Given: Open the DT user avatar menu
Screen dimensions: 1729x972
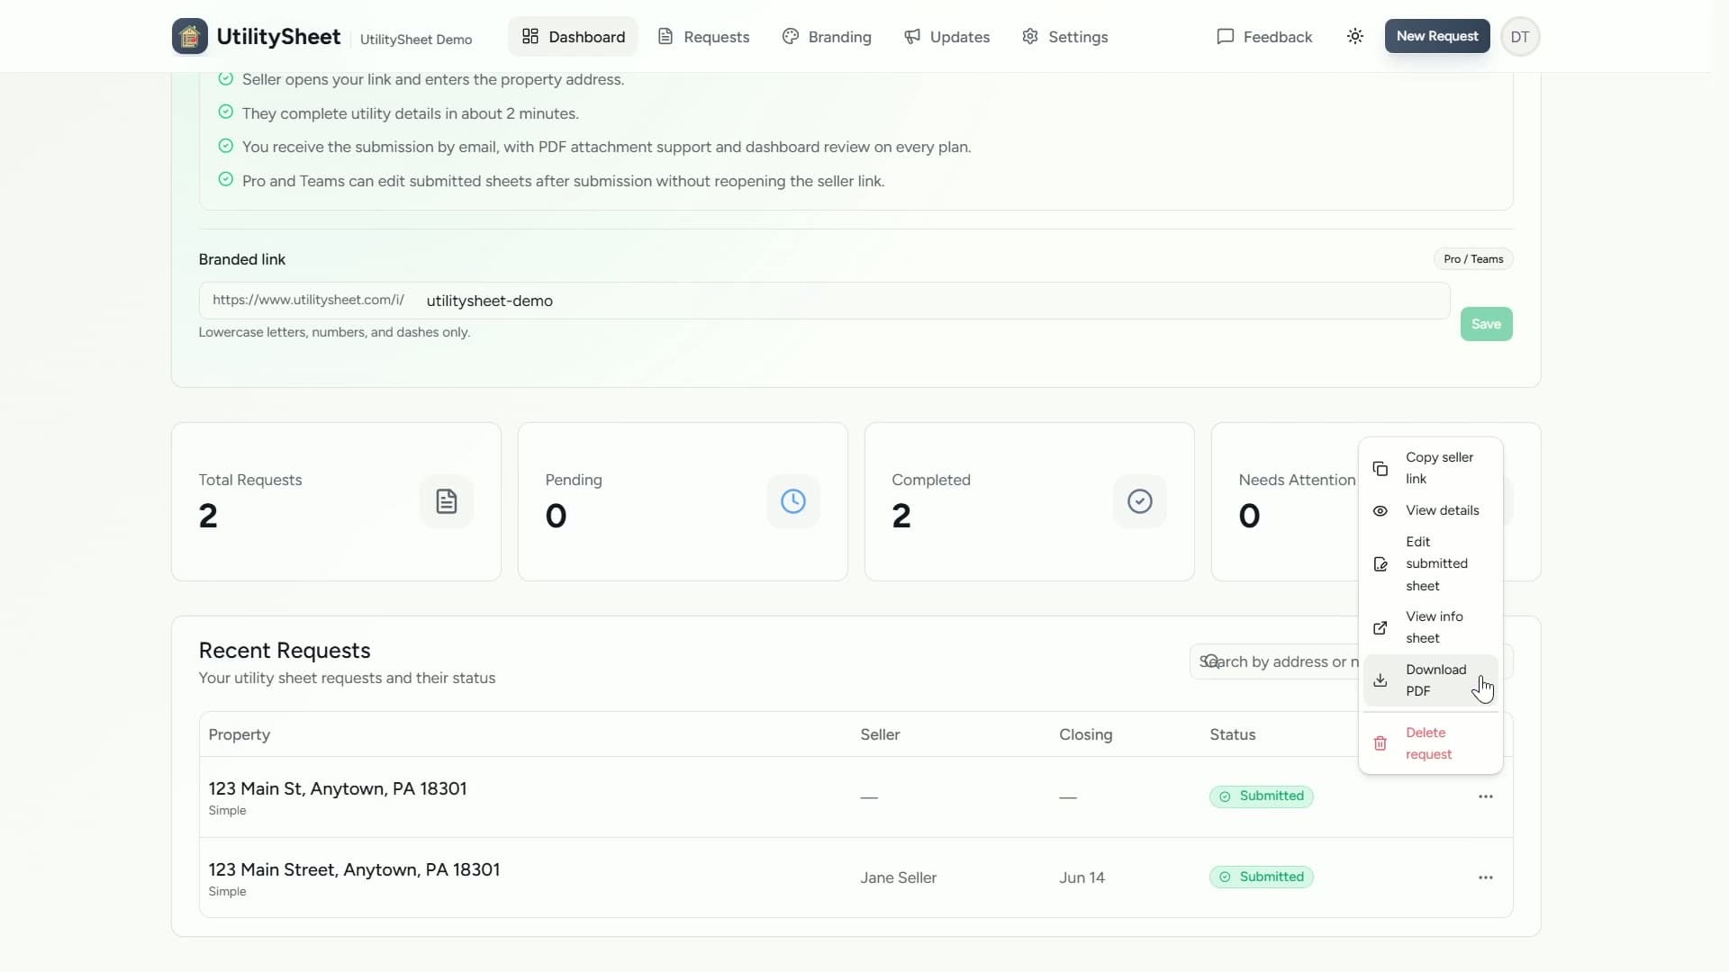Looking at the screenshot, I should point(1520,36).
